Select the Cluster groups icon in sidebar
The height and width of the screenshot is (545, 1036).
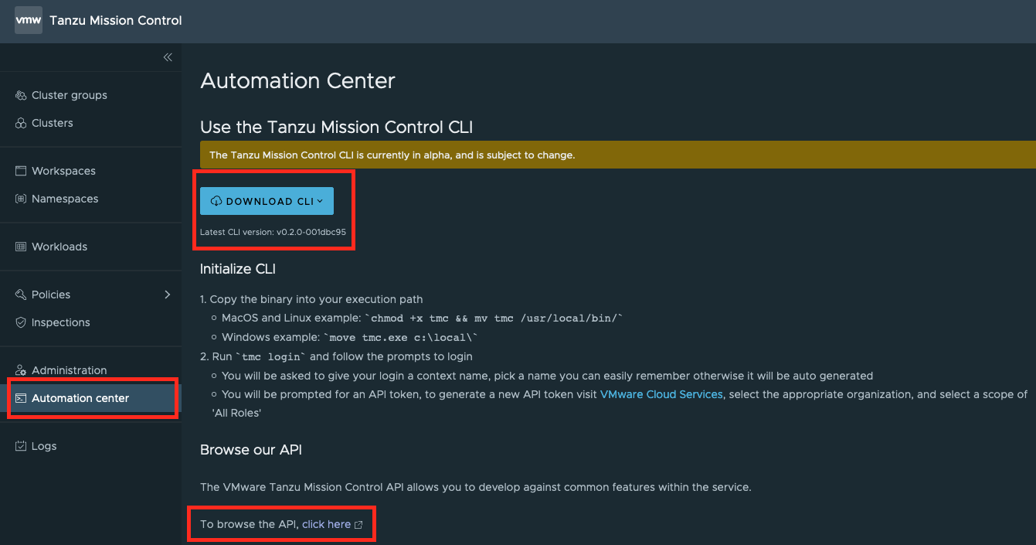(x=20, y=94)
